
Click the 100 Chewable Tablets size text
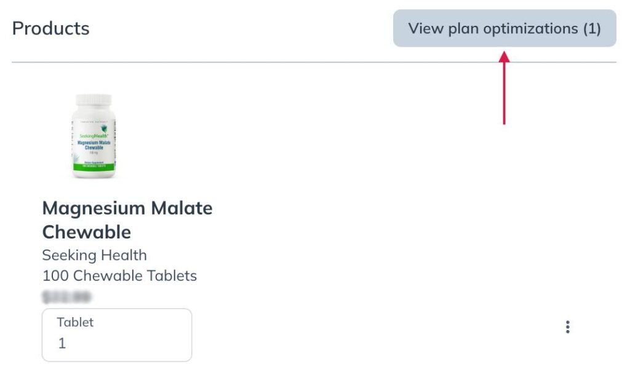coord(120,276)
